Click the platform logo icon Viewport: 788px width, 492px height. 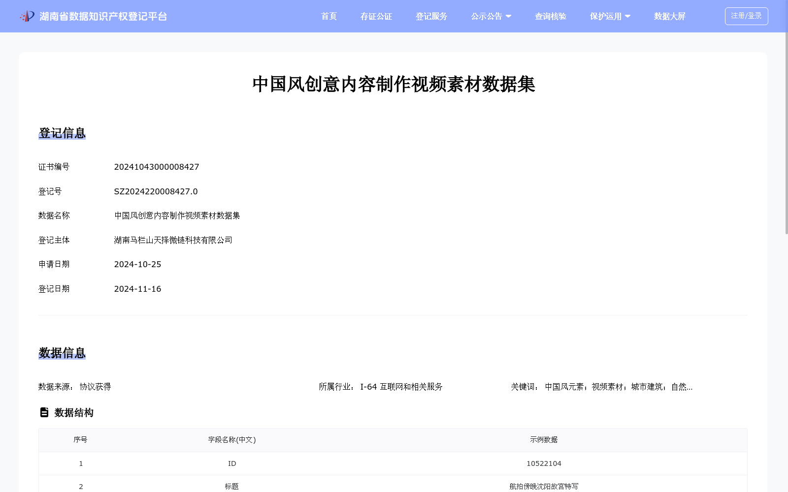click(27, 16)
